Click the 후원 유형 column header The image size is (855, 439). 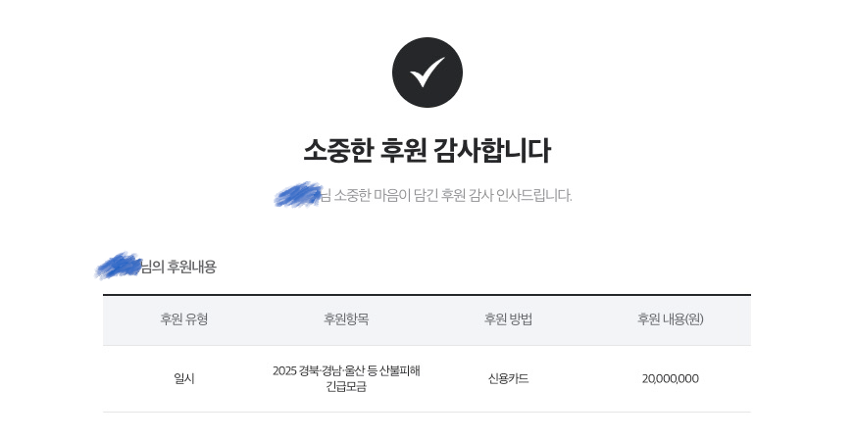(x=184, y=319)
